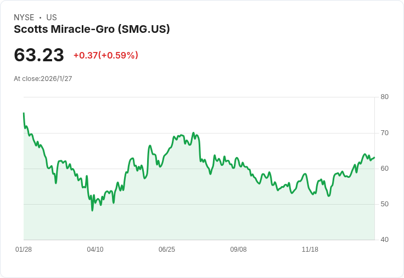The height and width of the screenshot is (278, 404).
Task: Click the 70 y-axis label
Action: coord(384,133)
